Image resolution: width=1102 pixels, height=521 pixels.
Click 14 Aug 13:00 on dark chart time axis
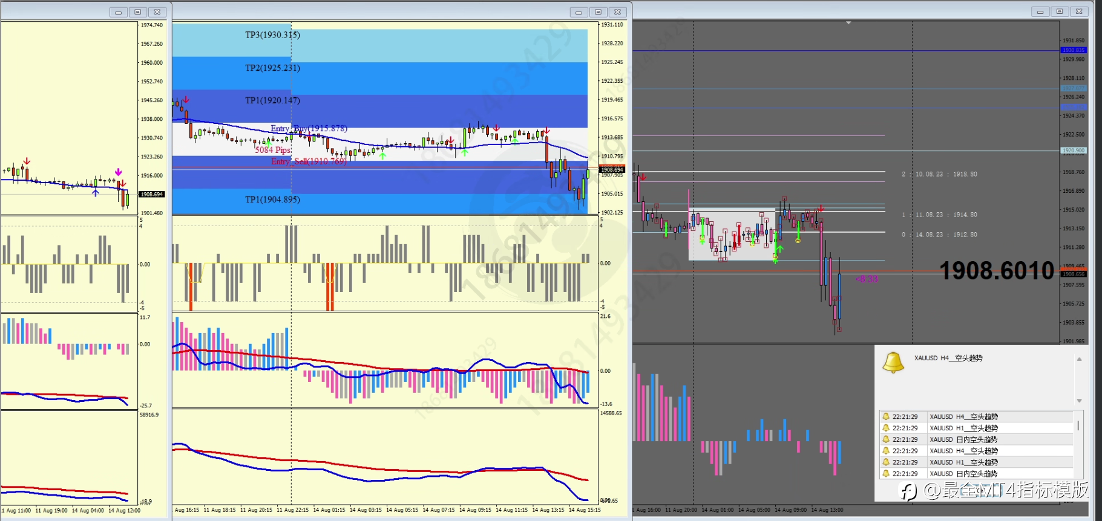827,510
